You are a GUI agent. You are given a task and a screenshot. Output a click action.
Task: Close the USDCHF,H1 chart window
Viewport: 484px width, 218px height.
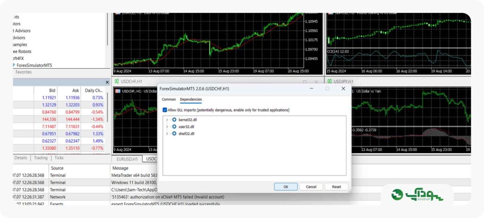click(316, 82)
